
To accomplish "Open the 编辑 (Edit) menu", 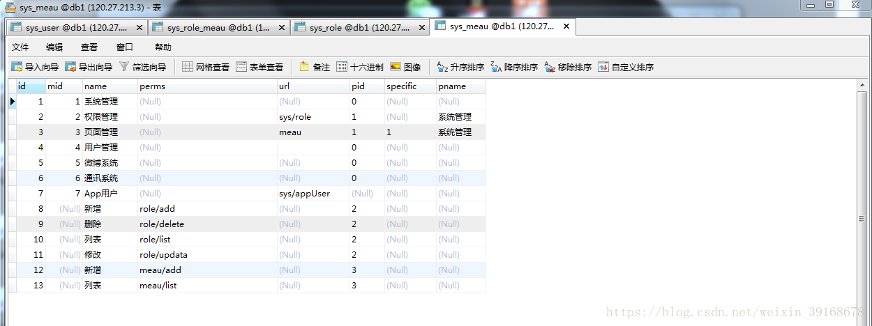I will 54,47.
